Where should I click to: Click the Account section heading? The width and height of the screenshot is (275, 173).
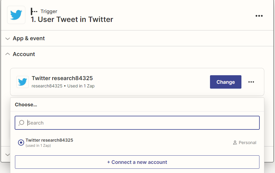coord(24,54)
